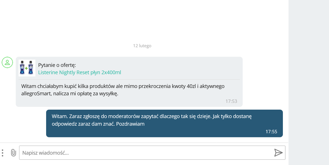Screen dimensions: 329x165
Task: Click the Pytanie o ofertę label
Action: [x=57, y=65]
